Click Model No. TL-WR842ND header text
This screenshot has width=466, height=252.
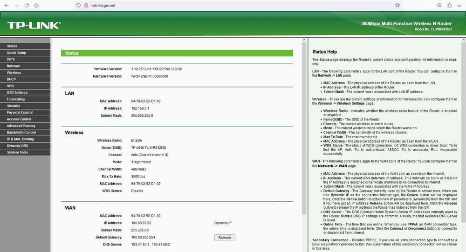(x=433, y=29)
